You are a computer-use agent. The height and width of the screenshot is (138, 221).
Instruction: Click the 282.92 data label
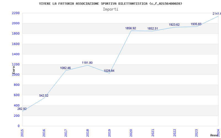[x=22, y=109]
